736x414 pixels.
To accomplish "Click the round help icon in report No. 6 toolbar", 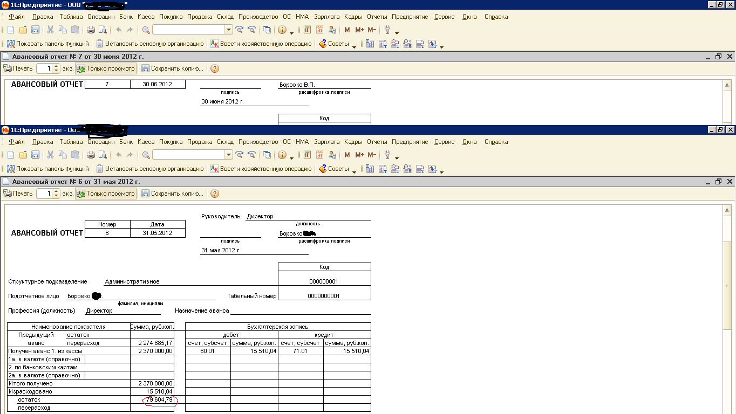I will 214,194.
